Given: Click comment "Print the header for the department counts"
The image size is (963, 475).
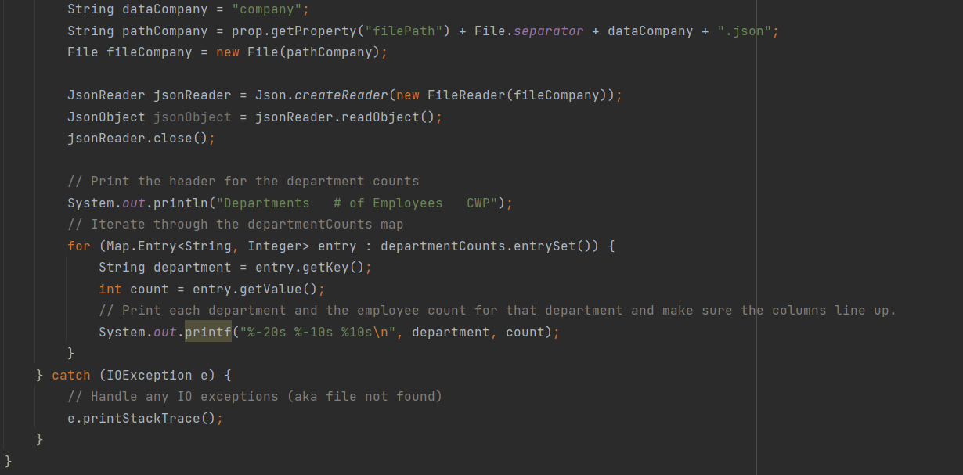Looking at the screenshot, I should [x=243, y=182].
